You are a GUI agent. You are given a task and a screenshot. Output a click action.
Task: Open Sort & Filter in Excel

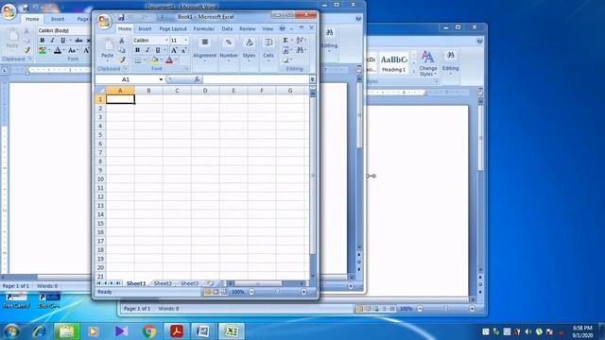pyautogui.click(x=300, y=40)
